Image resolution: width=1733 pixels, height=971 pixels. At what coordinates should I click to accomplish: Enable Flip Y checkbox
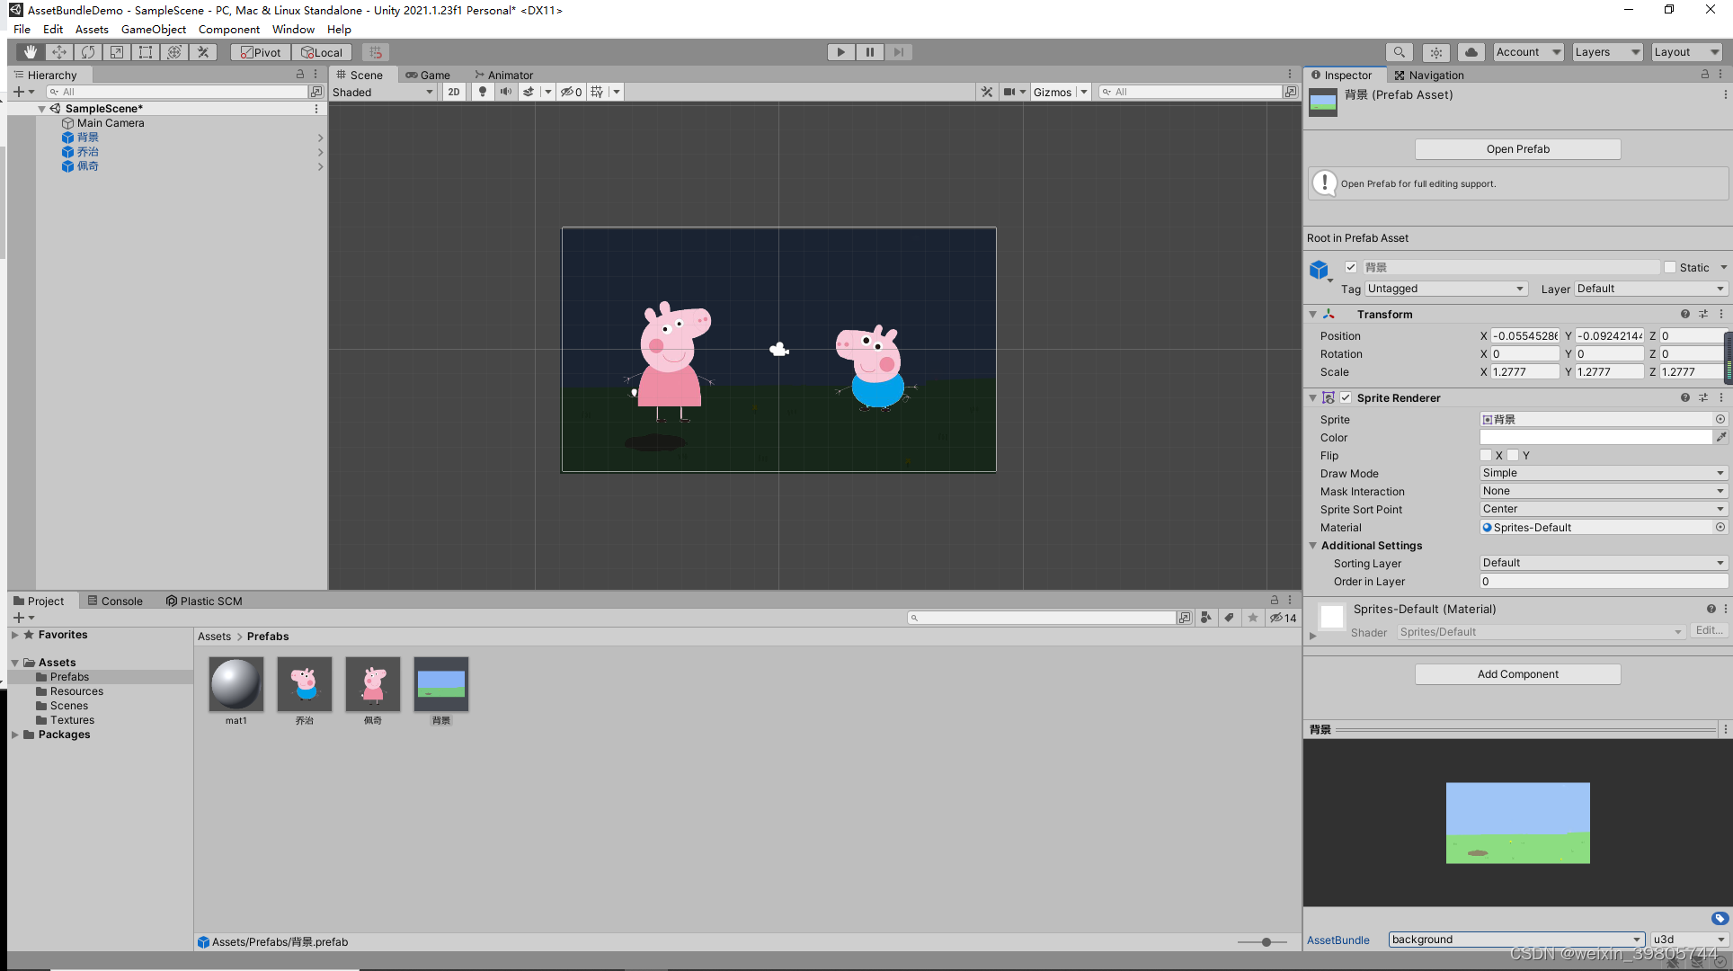pos(1513,455)
